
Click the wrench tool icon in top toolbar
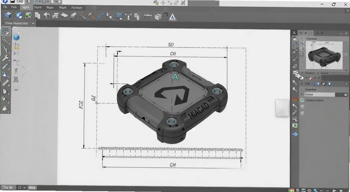pos(82,16)
